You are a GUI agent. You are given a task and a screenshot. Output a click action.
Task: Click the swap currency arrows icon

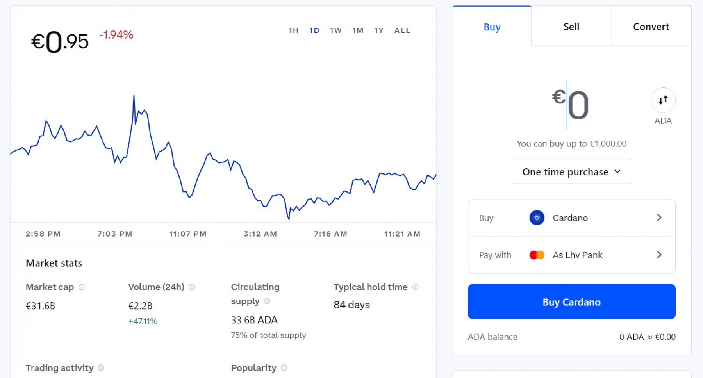click(663, 100)
